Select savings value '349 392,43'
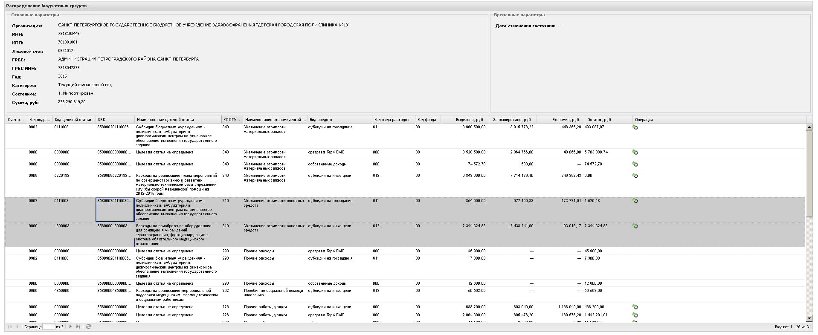Screen dimensions: 818x335 coord(571,176)
